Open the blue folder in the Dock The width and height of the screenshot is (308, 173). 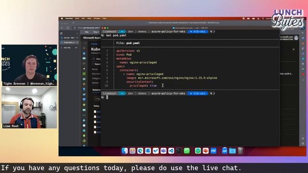[x=232, y=150]
